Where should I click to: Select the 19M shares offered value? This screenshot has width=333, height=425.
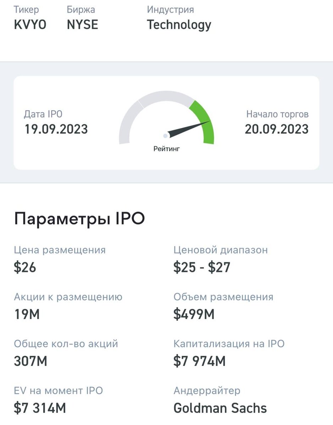click(x=27, y=314)
